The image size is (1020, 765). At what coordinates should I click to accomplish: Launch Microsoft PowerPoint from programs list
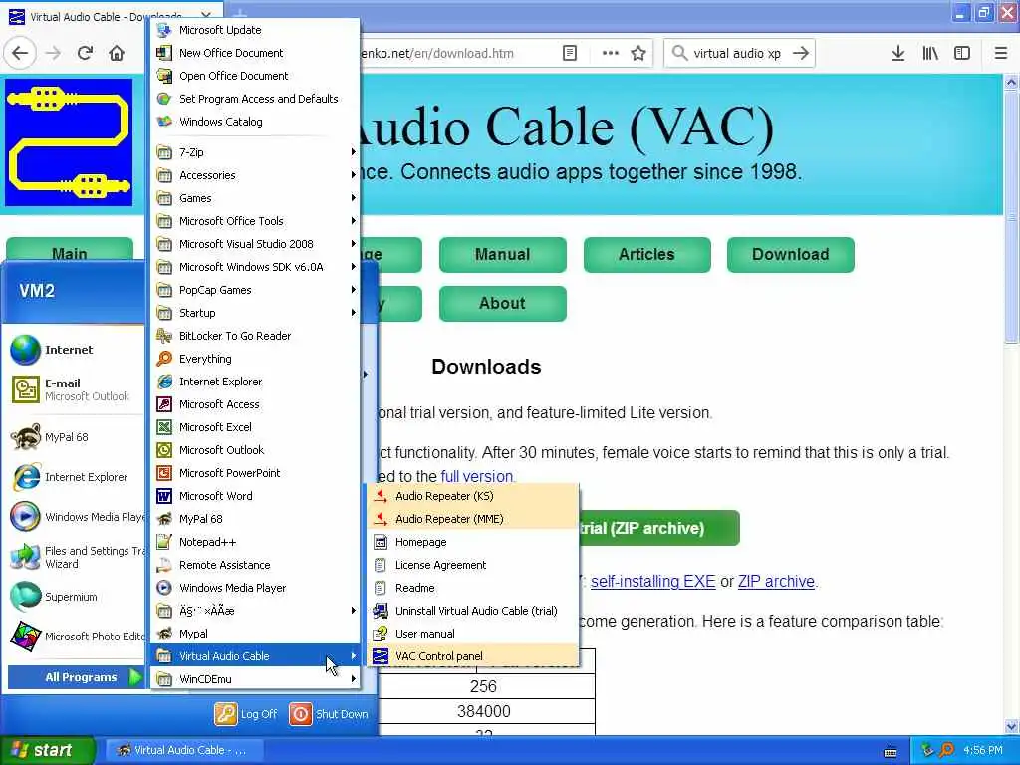(x=256, y=473)
